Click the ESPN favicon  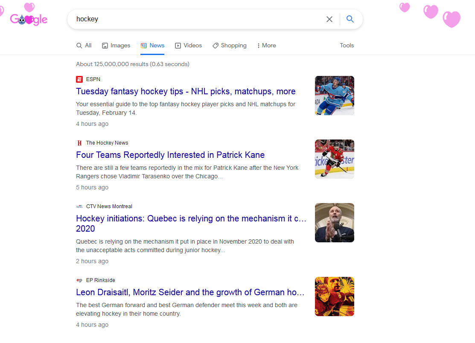79,79
